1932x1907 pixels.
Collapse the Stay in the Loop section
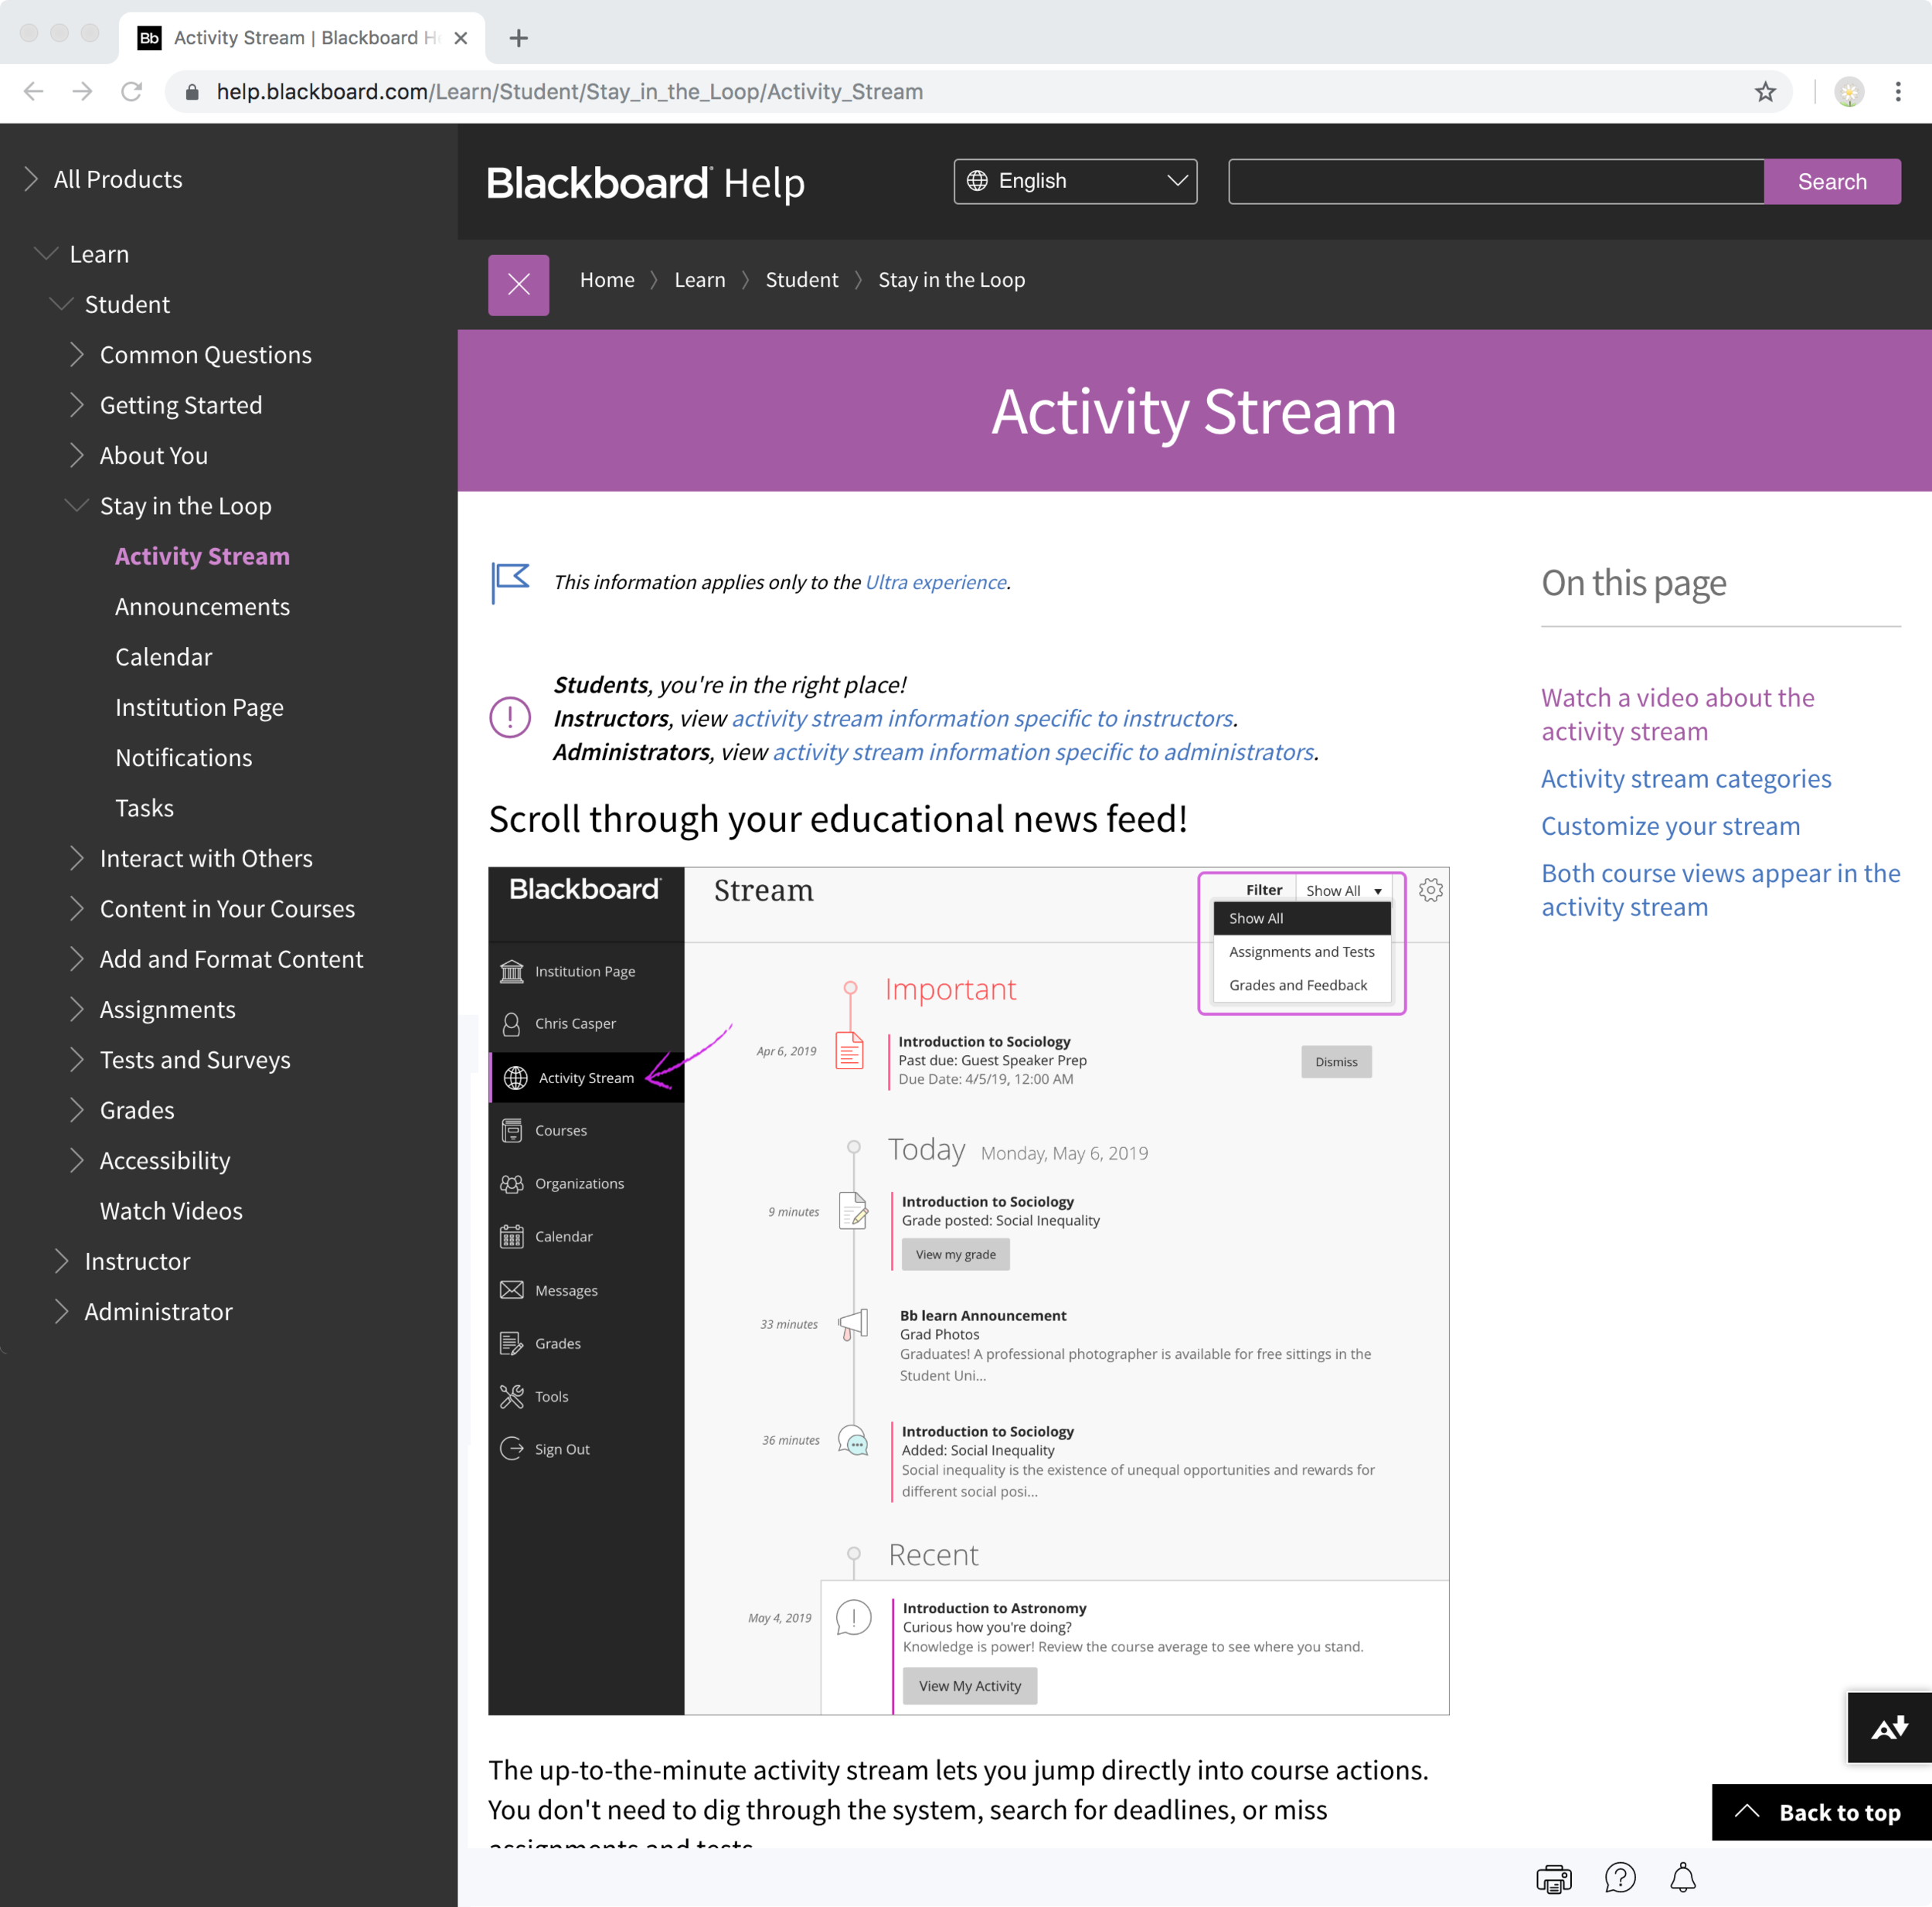click(x=76, y=506)
